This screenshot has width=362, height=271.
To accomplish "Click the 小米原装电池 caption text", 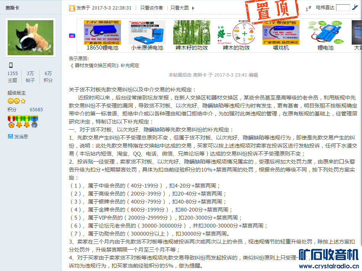I will 147,48.
